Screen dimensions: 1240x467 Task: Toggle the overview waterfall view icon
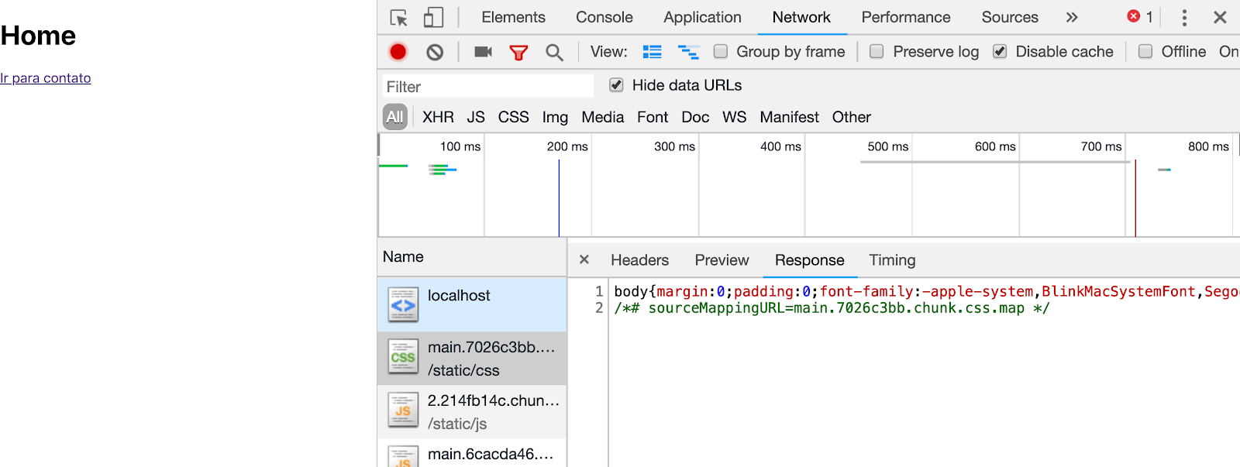pyautogui.click(x=688, y=52)
